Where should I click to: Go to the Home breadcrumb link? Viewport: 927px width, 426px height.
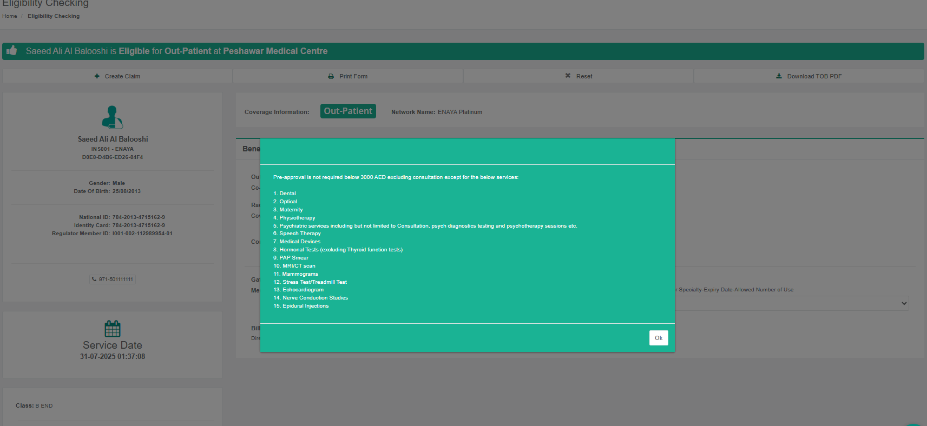click(x=10, y=16)
